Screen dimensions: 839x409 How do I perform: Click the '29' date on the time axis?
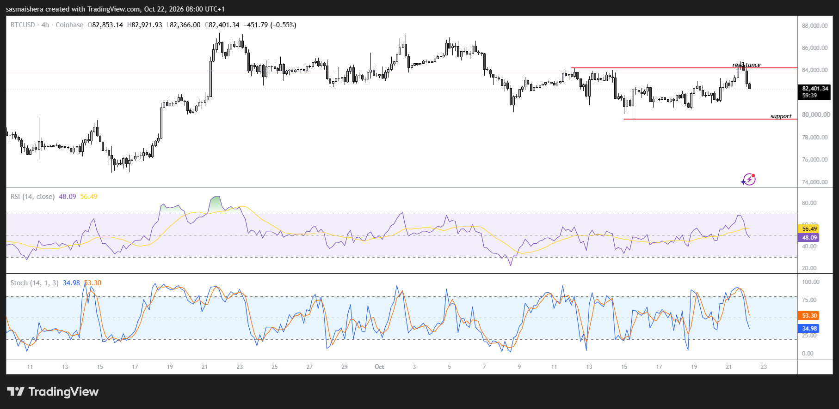point(345,367)
